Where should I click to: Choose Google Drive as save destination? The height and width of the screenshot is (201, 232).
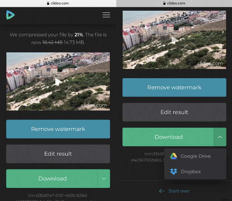(196, 156)
